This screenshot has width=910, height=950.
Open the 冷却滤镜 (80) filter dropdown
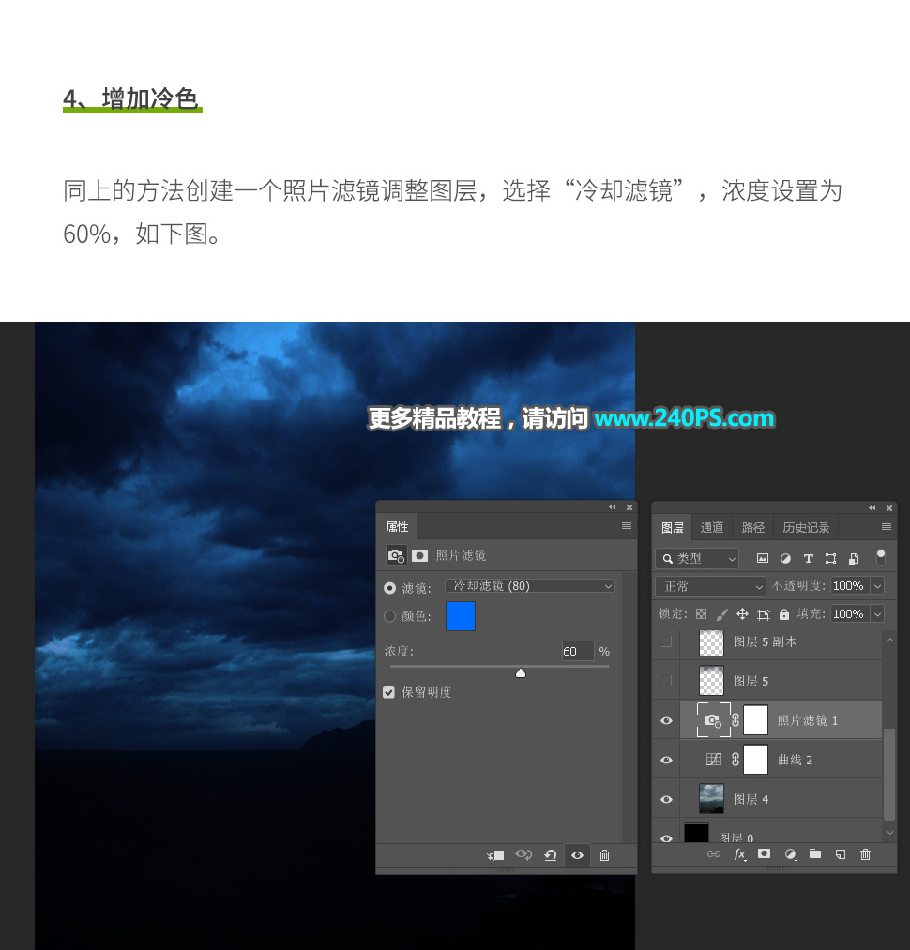click(x=530, y=584)
